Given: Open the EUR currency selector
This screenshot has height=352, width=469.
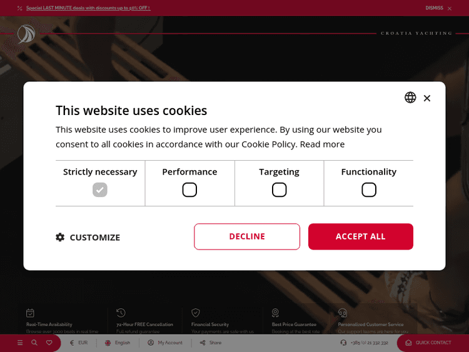Looking at the screenshot, I should pyautogui.click(x=79, y=343).
